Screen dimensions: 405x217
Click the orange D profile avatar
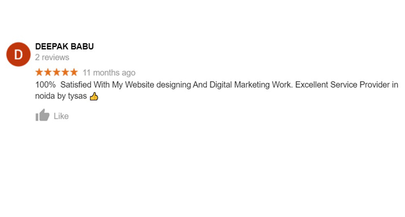tap(18, 54)
